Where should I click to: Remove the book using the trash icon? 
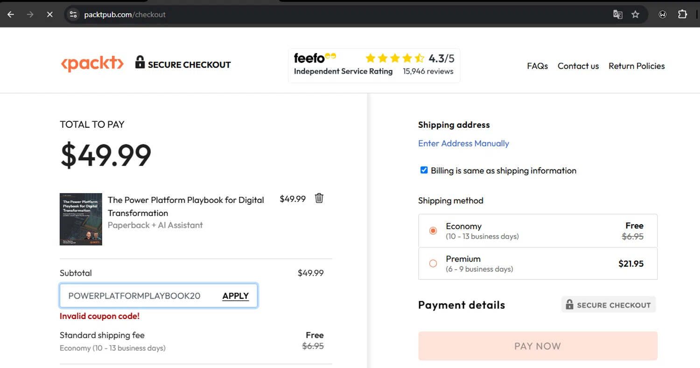pyautogui.click(x=319, y=198)
